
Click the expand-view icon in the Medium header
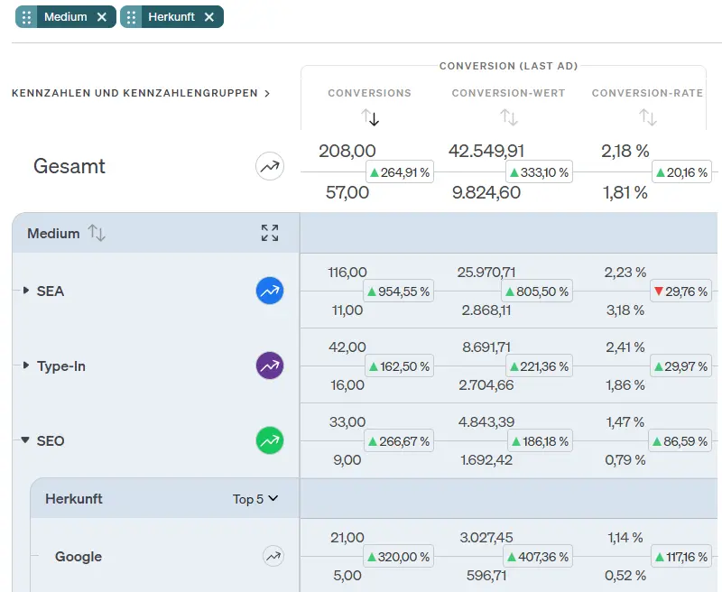(270, 232)
